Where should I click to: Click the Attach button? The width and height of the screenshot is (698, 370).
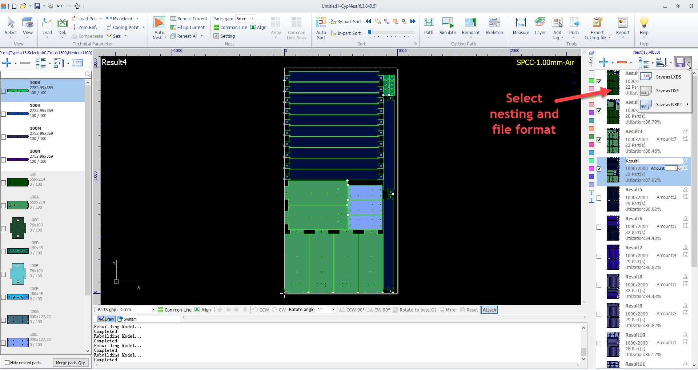coord(489,310)
